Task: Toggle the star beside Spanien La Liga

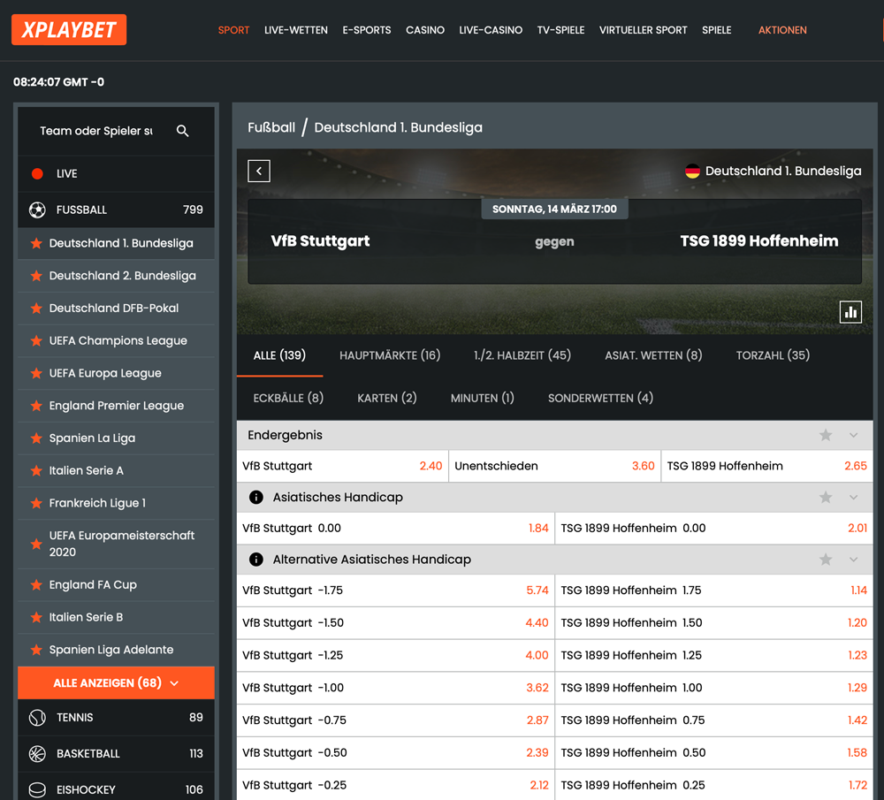Action: (36, 438)
